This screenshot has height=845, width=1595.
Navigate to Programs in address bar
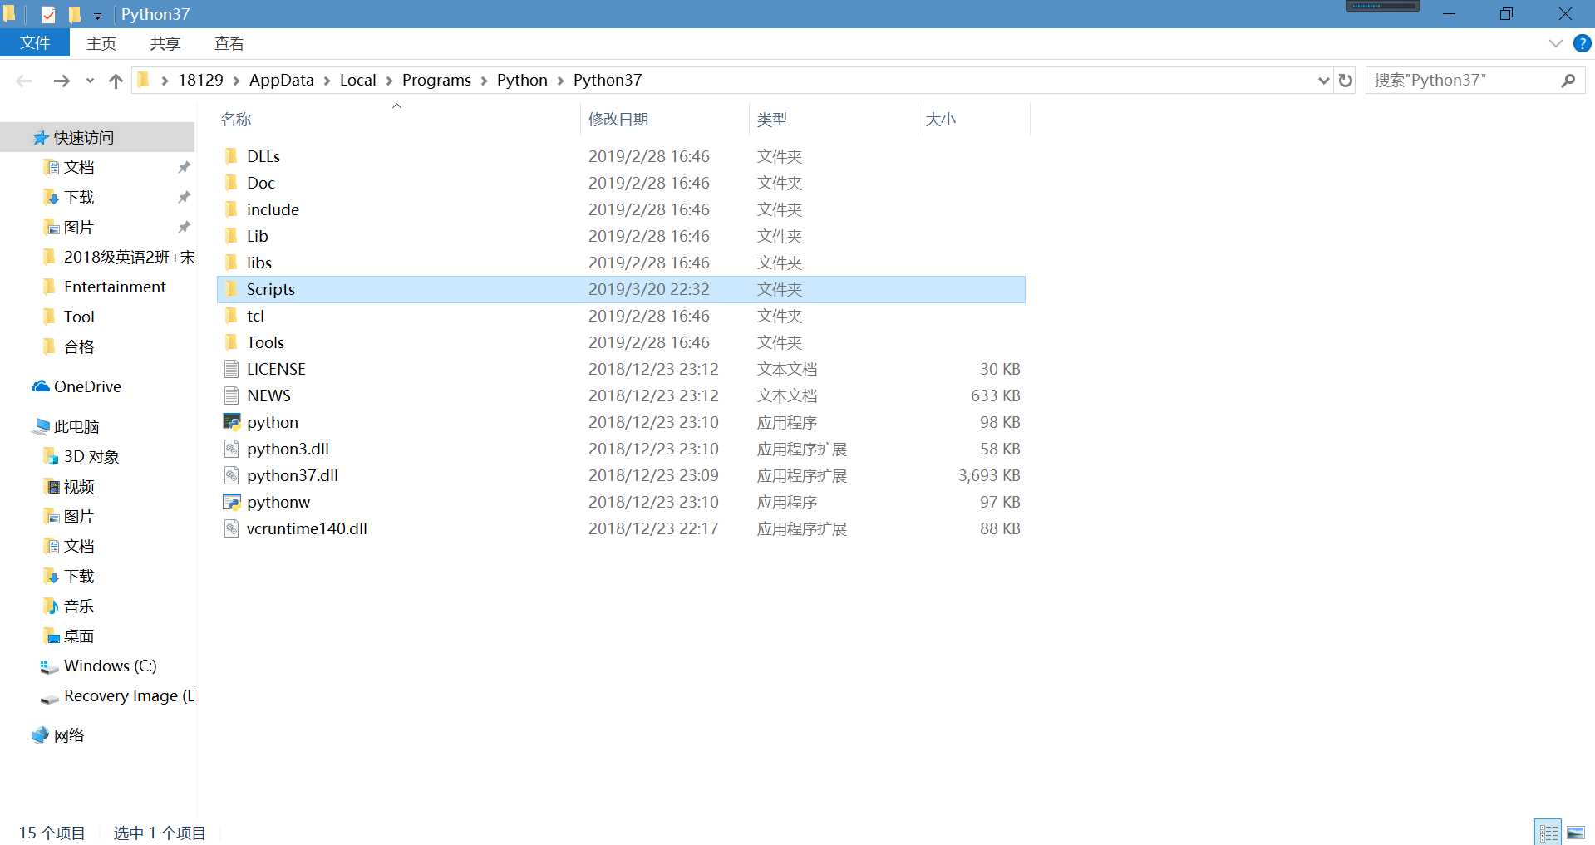[x=436, y=81]
